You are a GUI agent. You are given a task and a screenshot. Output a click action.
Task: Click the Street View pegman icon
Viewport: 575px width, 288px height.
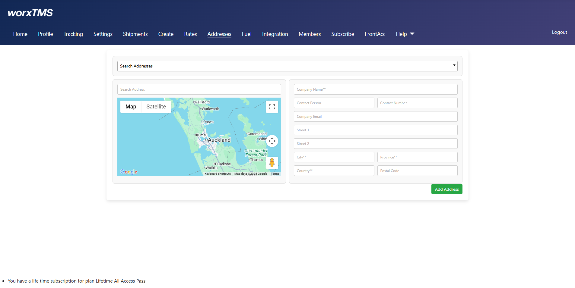tap(272, 163)
